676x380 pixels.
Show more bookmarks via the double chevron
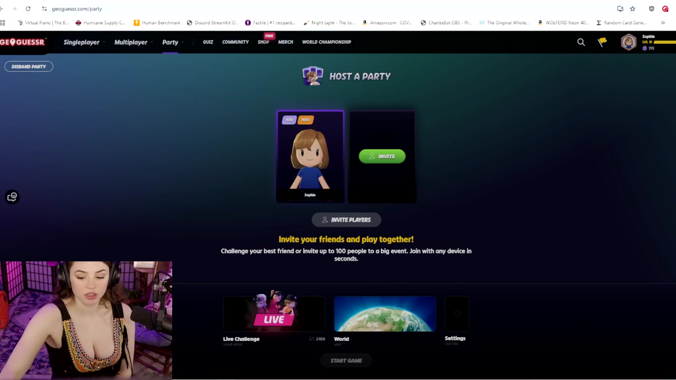tap(663, 23)
